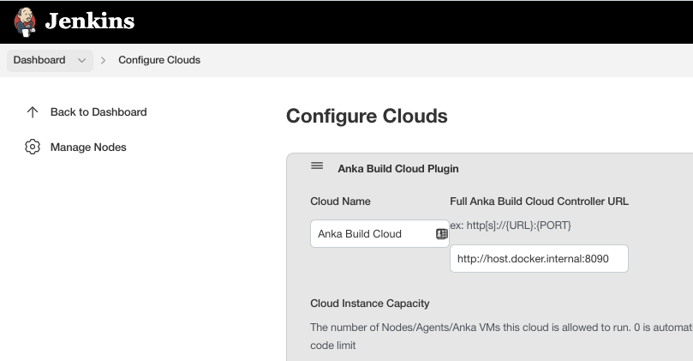Expand the Dashboard breadcrumb dropdown chevron
Image resolution: width=693 pixels, height=361 pixels.
click(82, 61)
